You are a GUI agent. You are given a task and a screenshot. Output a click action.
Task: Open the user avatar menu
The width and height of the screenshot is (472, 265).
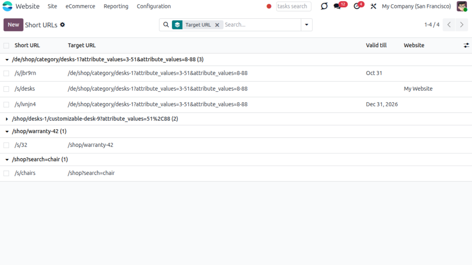(x=462, y=6)
